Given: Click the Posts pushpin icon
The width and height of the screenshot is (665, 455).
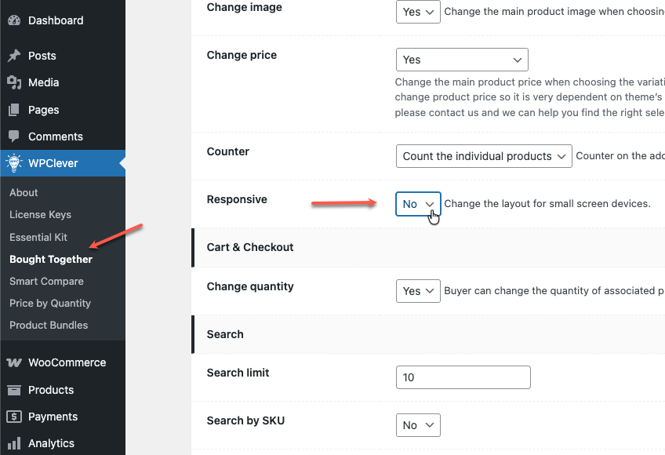Looking at the screenshot, I should coord(14,56).
